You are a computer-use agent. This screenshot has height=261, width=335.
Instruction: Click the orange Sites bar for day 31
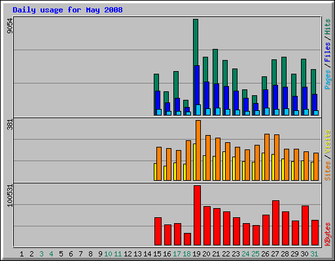point(316,167)
